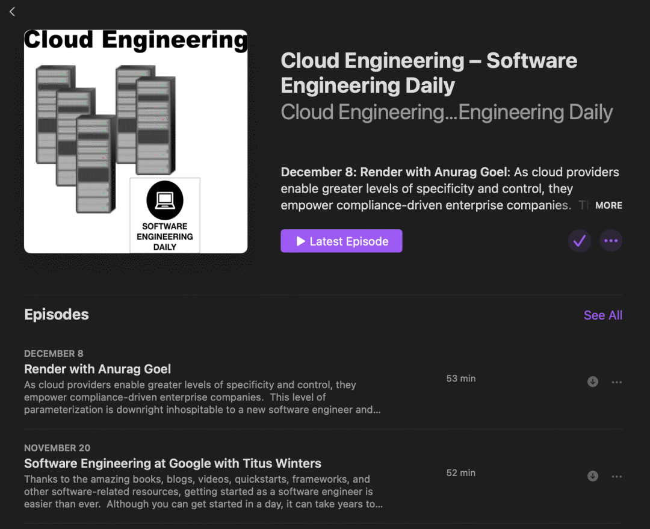650x529 pixels.
Task: Open the Render with Anurag Goel episode
Action: coord(97,369)
